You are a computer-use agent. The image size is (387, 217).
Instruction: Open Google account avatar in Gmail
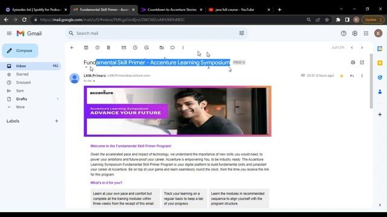tap(378, 33)
